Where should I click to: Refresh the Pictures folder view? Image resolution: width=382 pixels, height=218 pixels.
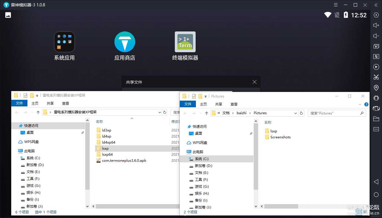(x=301, y=113)
